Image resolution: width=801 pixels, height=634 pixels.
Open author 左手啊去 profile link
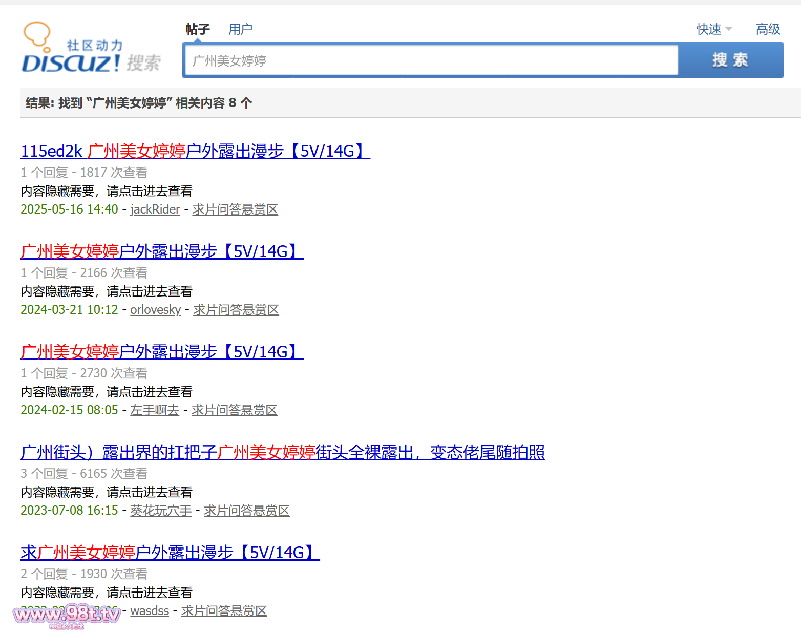[x=155, y=410]
